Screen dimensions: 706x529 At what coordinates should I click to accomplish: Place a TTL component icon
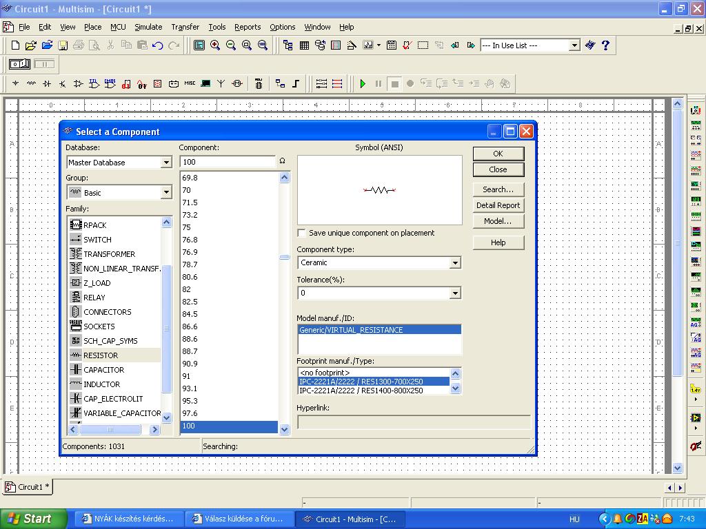click(94, 83)
